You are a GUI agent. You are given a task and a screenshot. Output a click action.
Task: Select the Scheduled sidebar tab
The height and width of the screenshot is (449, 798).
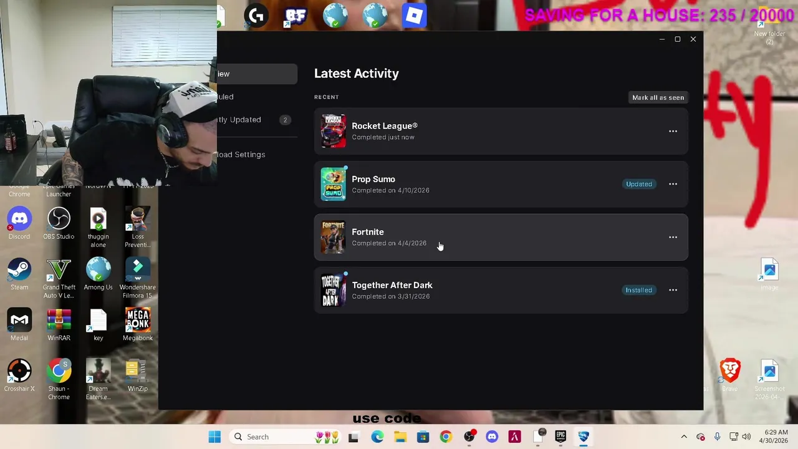[257, 97]
